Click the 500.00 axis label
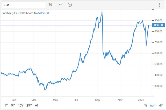The height and width of the screenshot is (110, 166). 158,64
